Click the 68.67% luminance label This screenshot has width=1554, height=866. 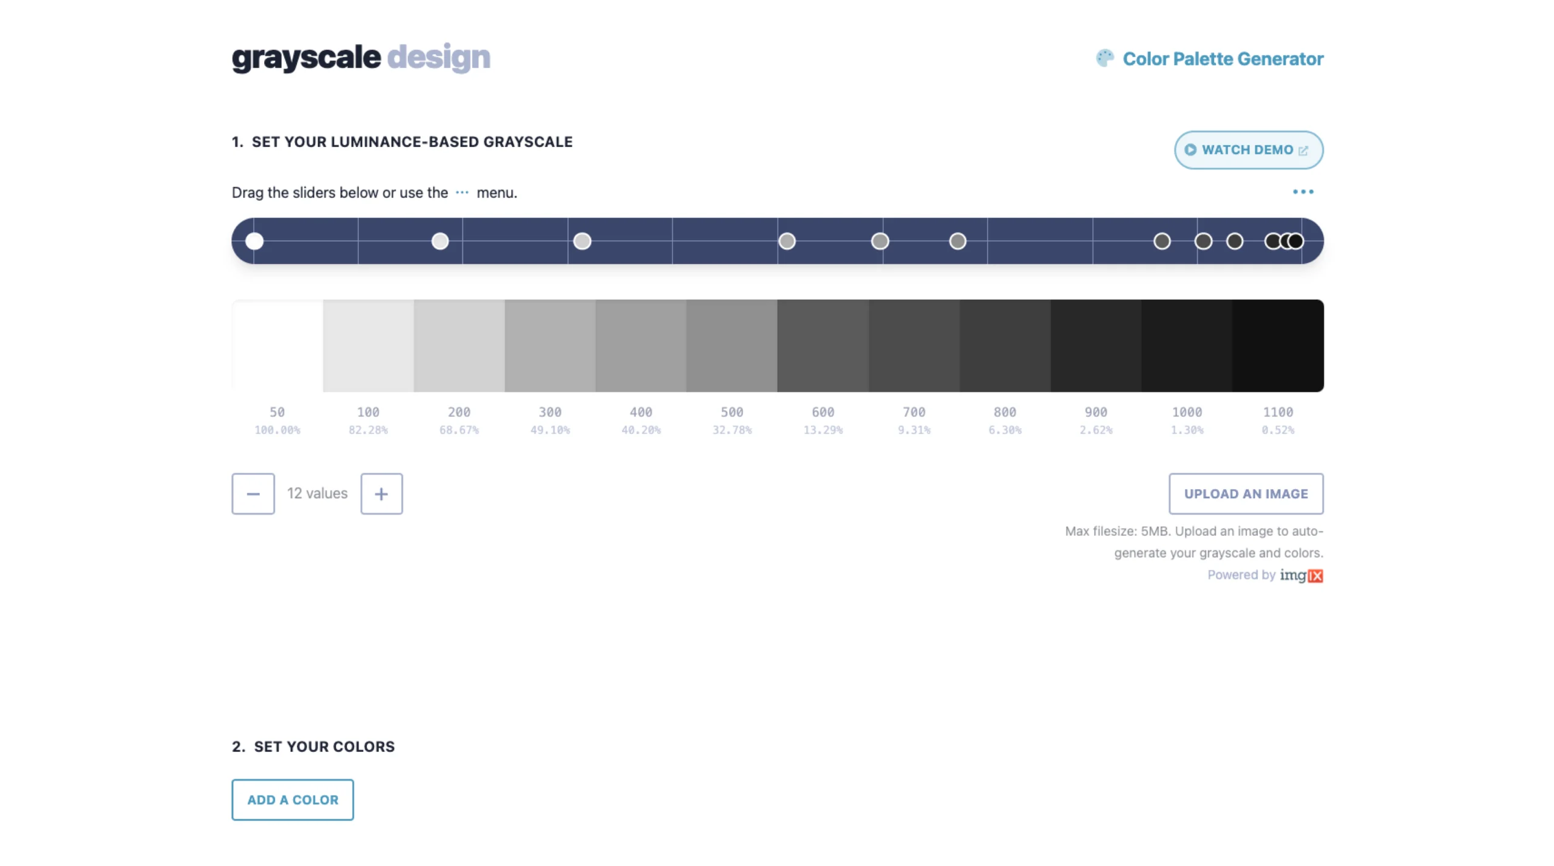(460, 430)
